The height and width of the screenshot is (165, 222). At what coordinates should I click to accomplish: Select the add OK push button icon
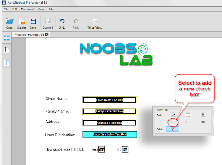coord(203,122)
